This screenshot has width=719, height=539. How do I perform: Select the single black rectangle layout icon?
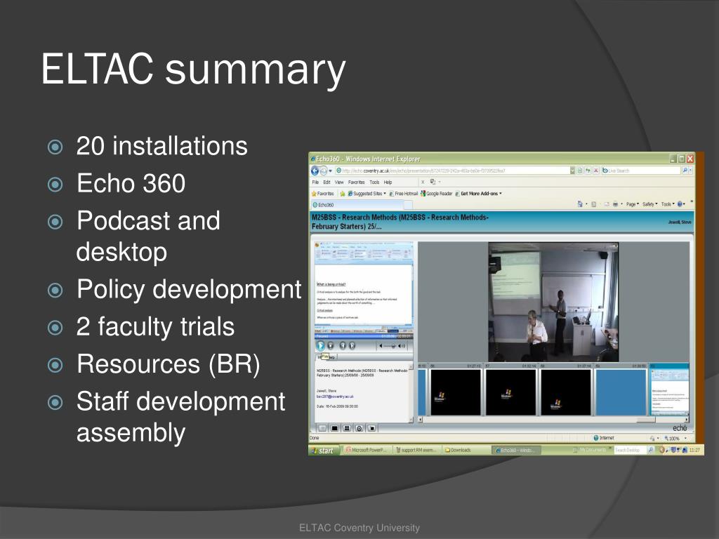click(x=335, y=429)
